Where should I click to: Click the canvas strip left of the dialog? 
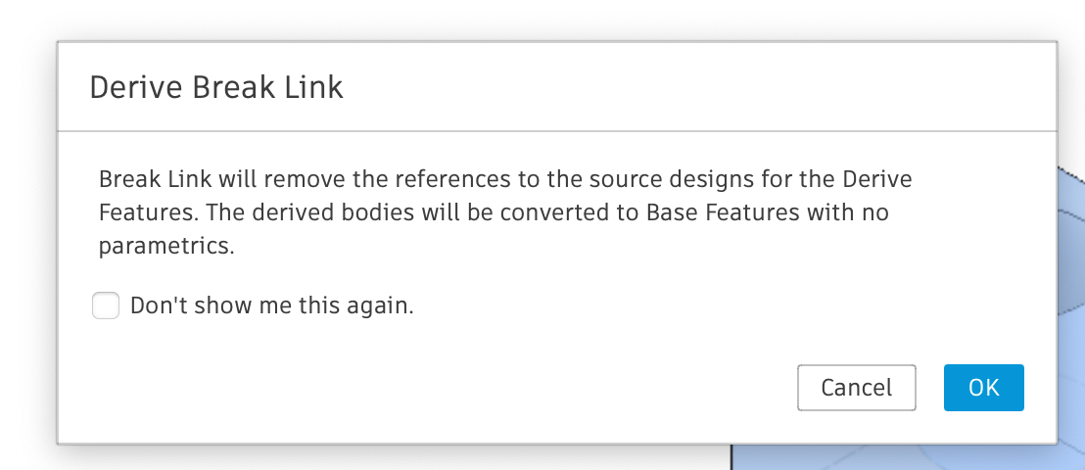(x=26, y=245)
